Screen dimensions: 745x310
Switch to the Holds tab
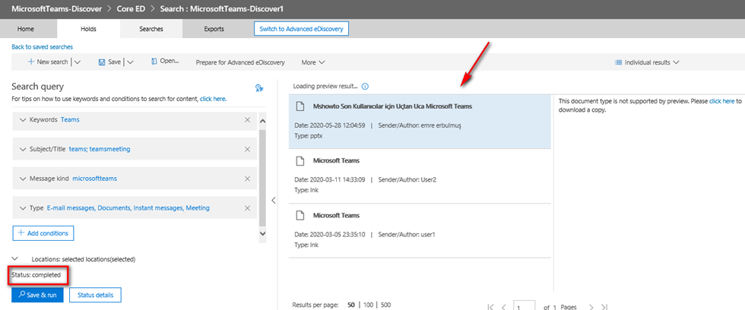click(x=88, y=29)
